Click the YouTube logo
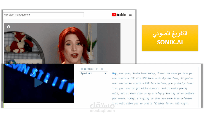Viewport: 205px width, 115px height. click(119, 15)
